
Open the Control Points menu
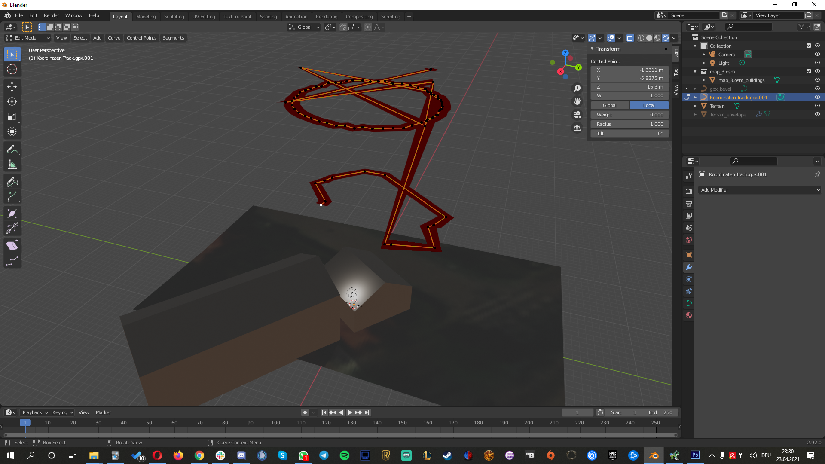[x=141, y=38]
